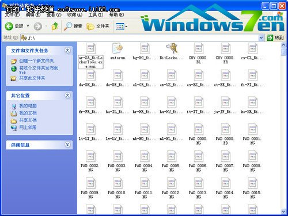The width and height of the screenshot is (288, 216).
Task: Click the grayed Forward arrow button
Action: [38, 26]
